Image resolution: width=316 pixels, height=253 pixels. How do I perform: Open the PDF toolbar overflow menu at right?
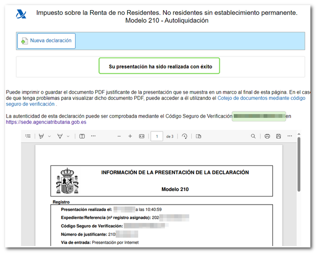pyautogui.click(x=290, y=136)
